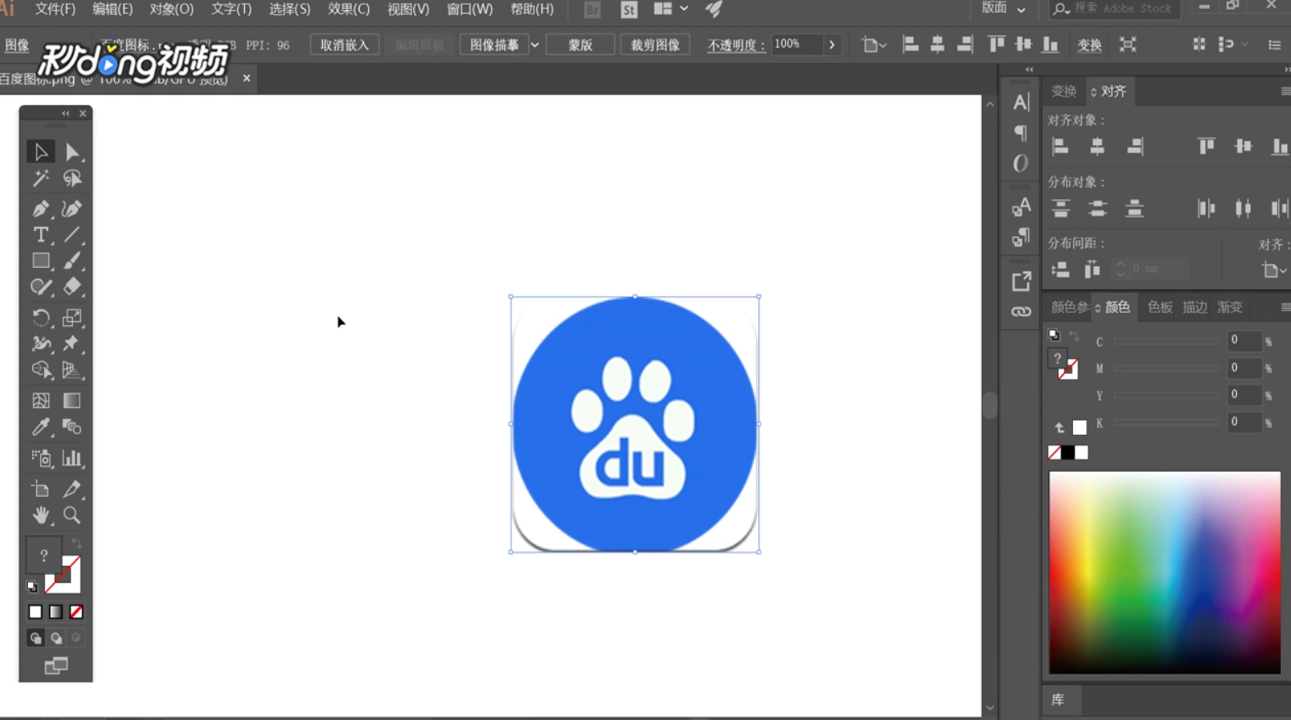
Task: Switch to the 色板 panel tab
Action: pyautogui.click(x=1160, y=307)
